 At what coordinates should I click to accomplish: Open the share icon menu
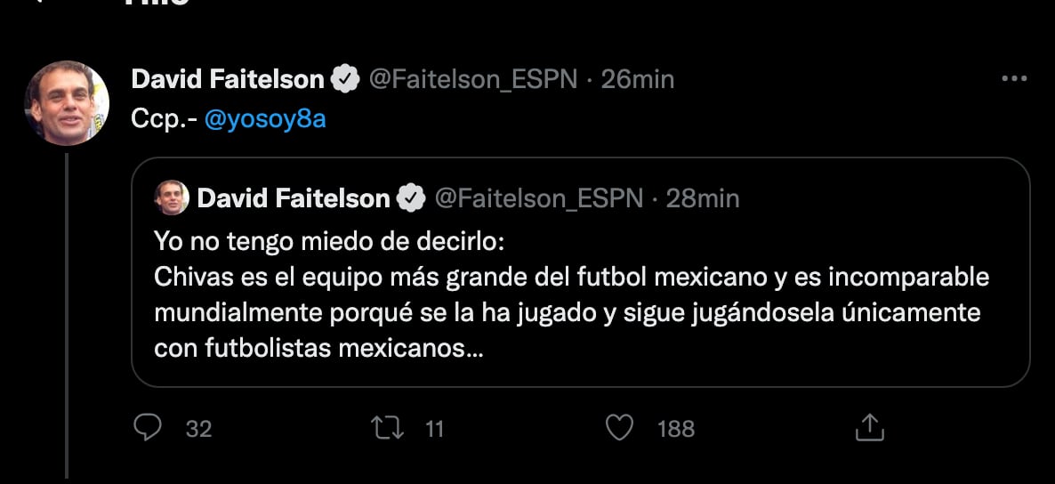click(x=867, y=429)
